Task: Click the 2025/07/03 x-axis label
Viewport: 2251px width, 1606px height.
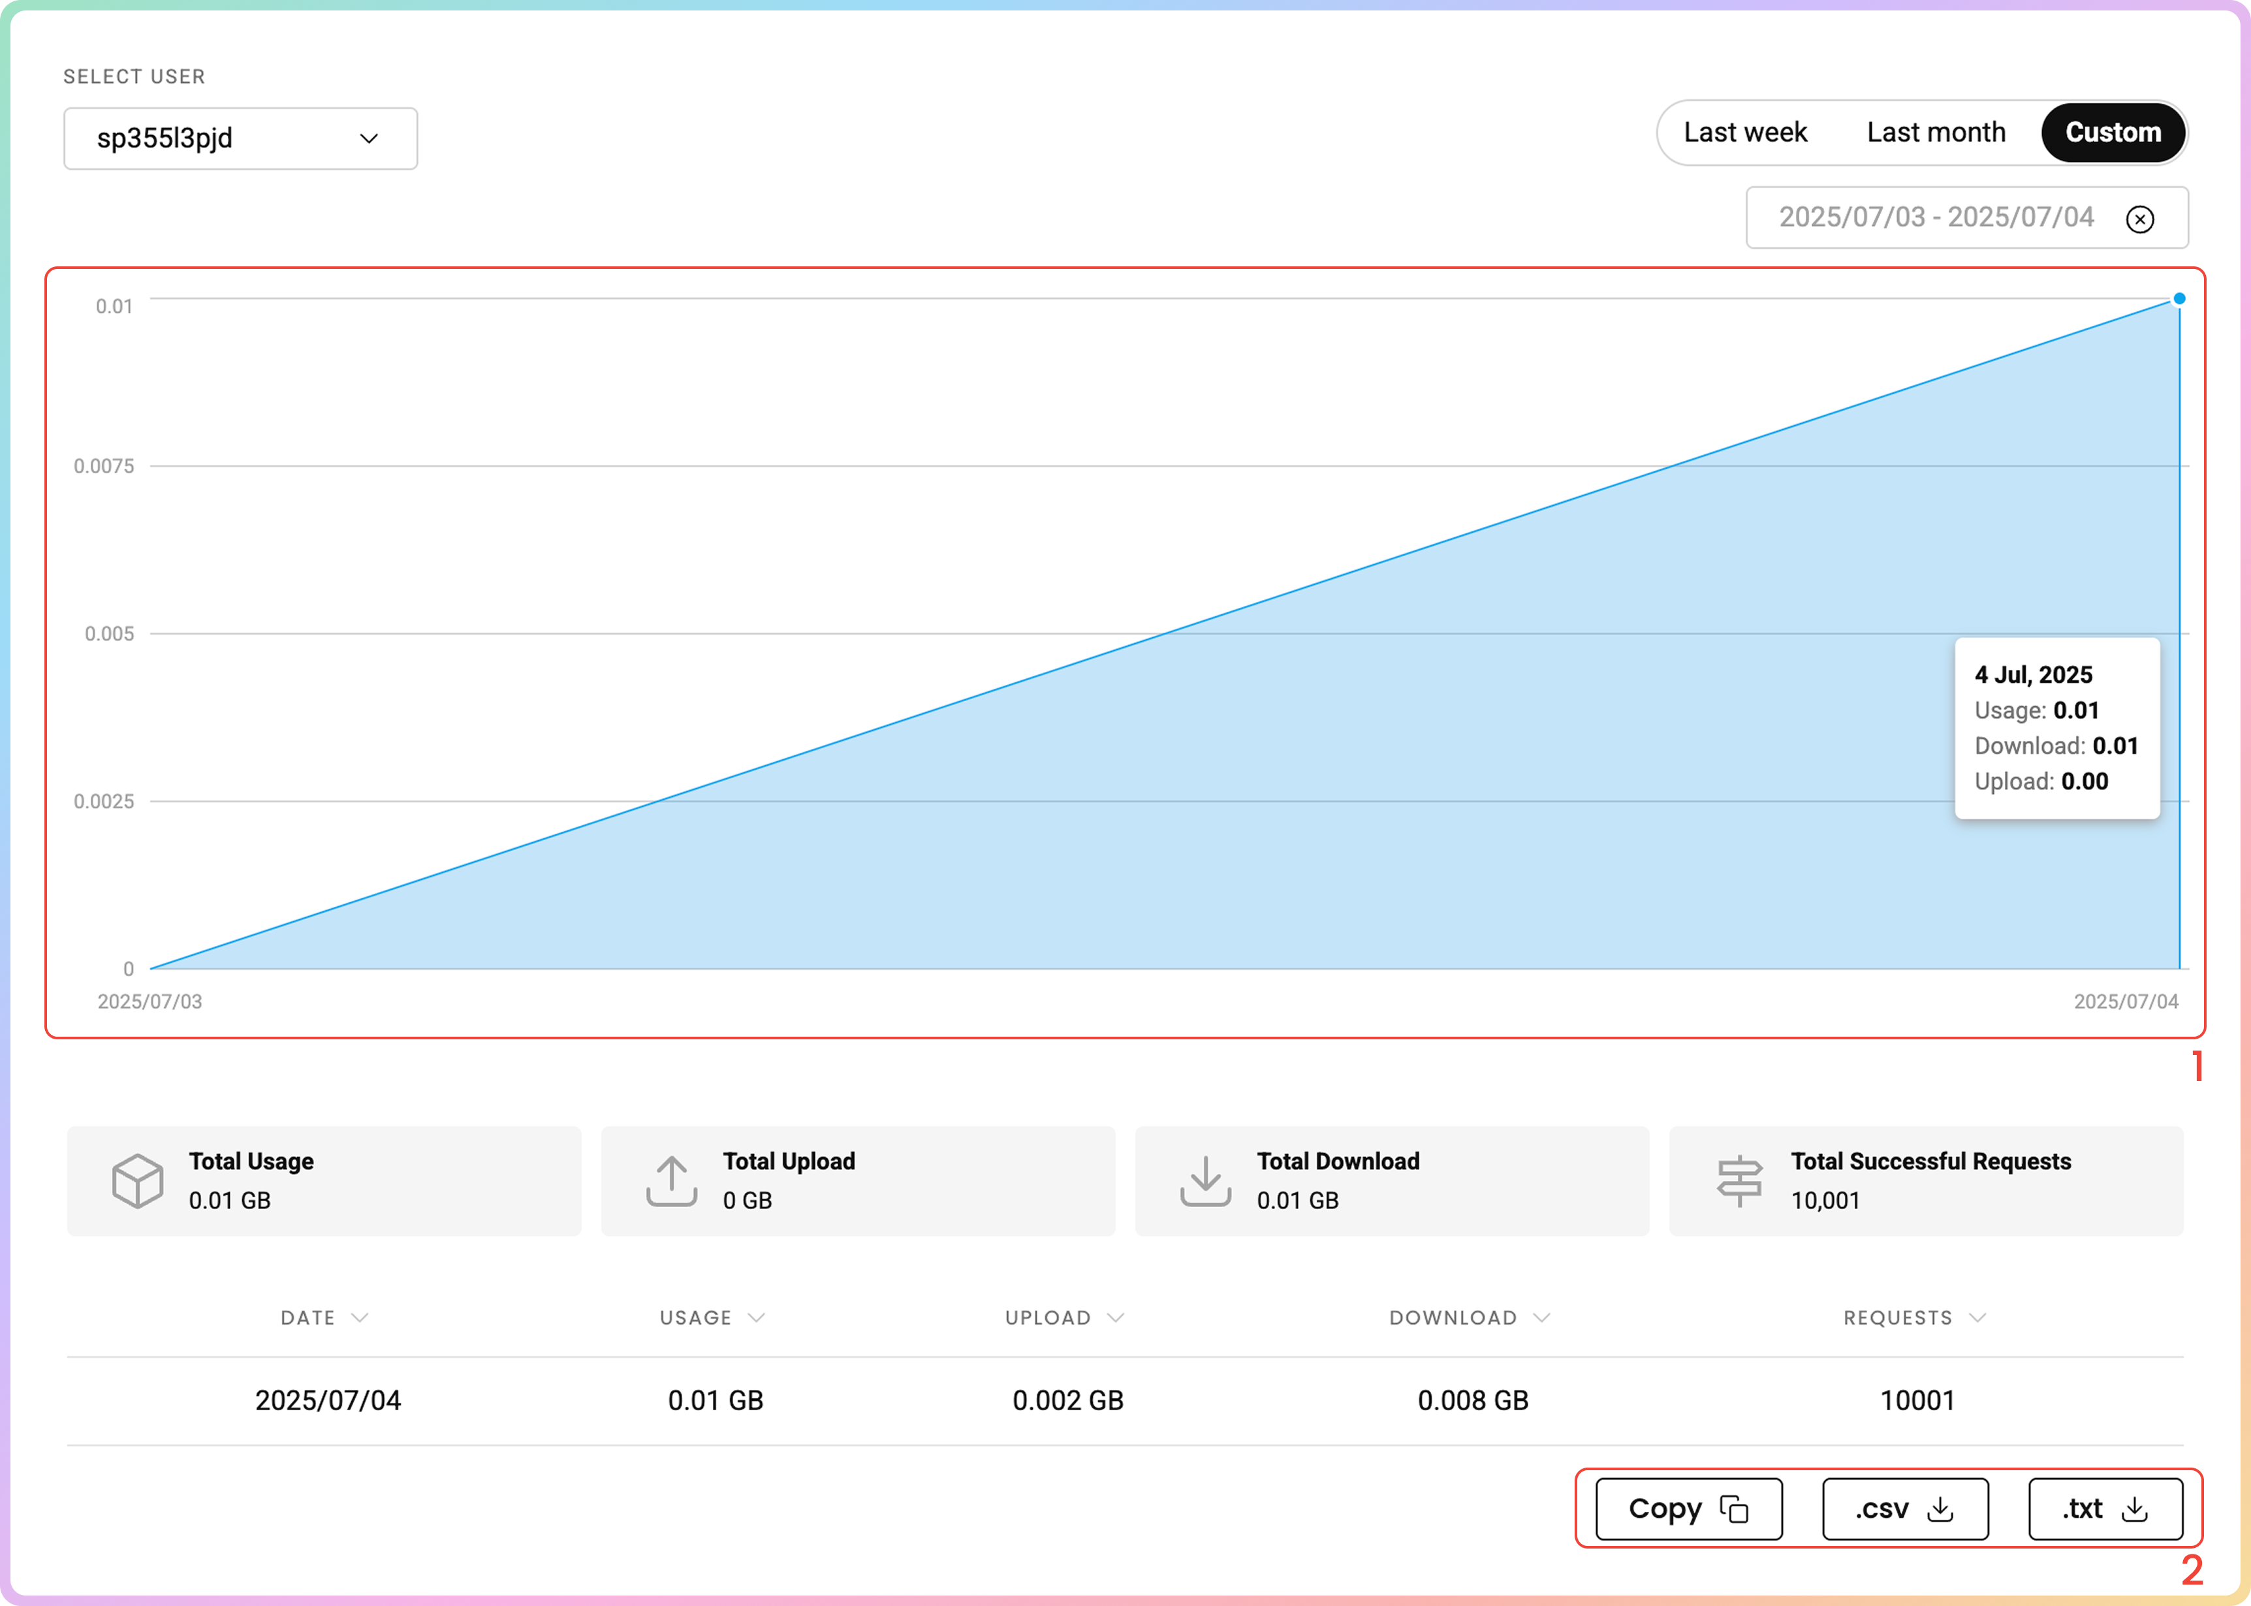Action: pos(150,1001)
